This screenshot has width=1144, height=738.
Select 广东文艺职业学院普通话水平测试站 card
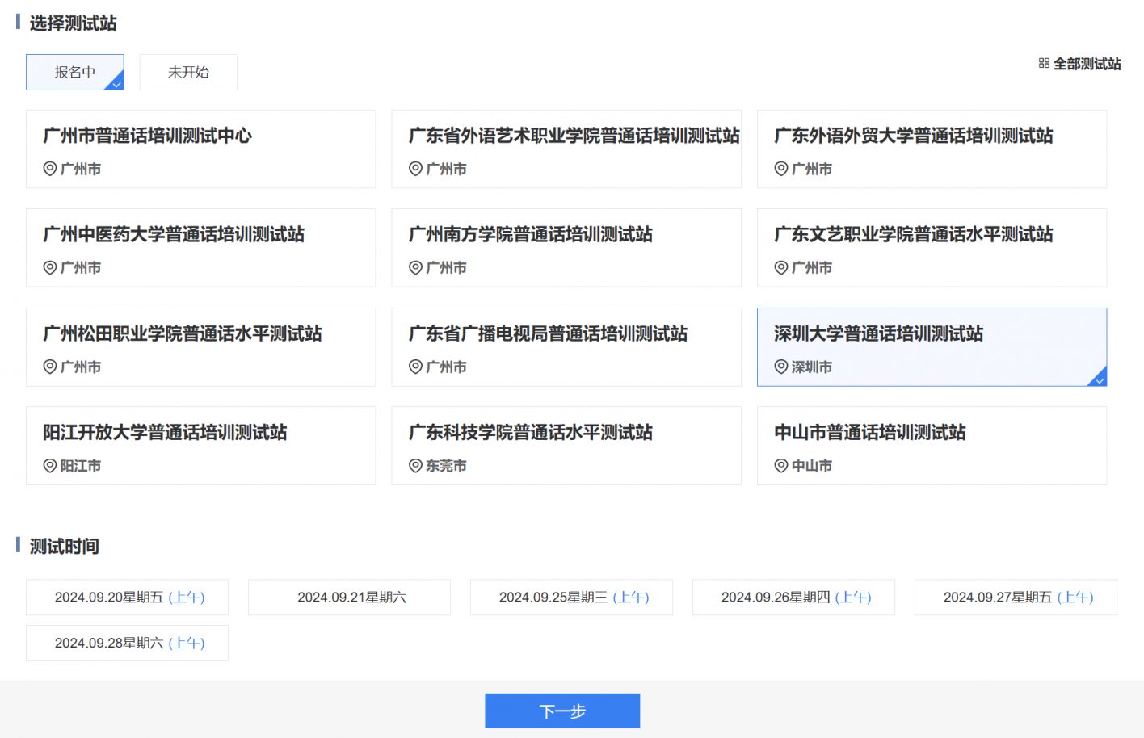(932, 248)
